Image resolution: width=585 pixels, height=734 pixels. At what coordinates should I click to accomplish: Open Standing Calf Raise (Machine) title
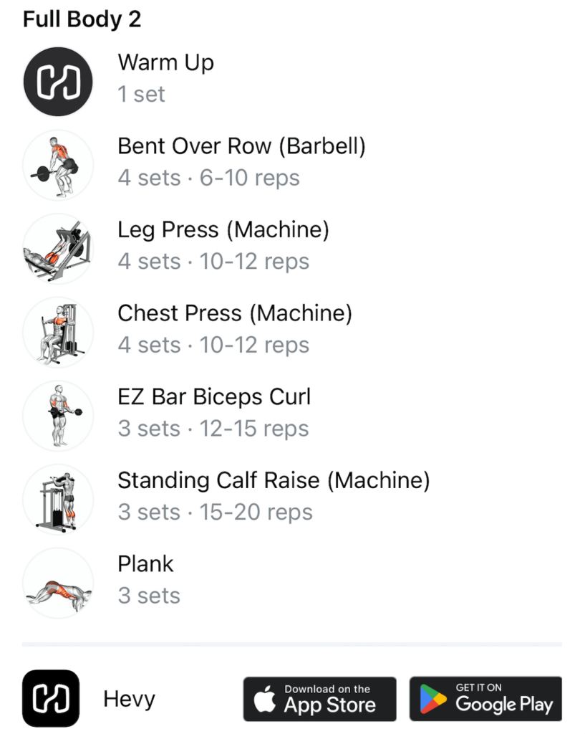coord(274,480)
